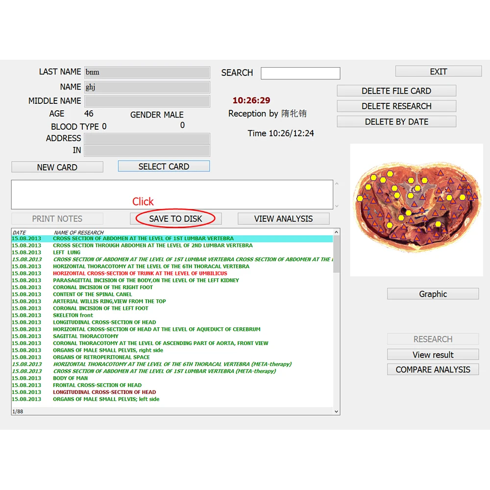Open COMPARE ANALYSIS
The height and width of the screenshot is (490, 490).
[x=433, y=369]
